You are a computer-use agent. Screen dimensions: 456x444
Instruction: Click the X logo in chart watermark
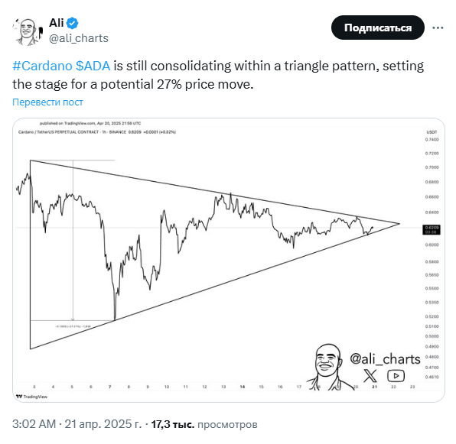click(370, 376)
